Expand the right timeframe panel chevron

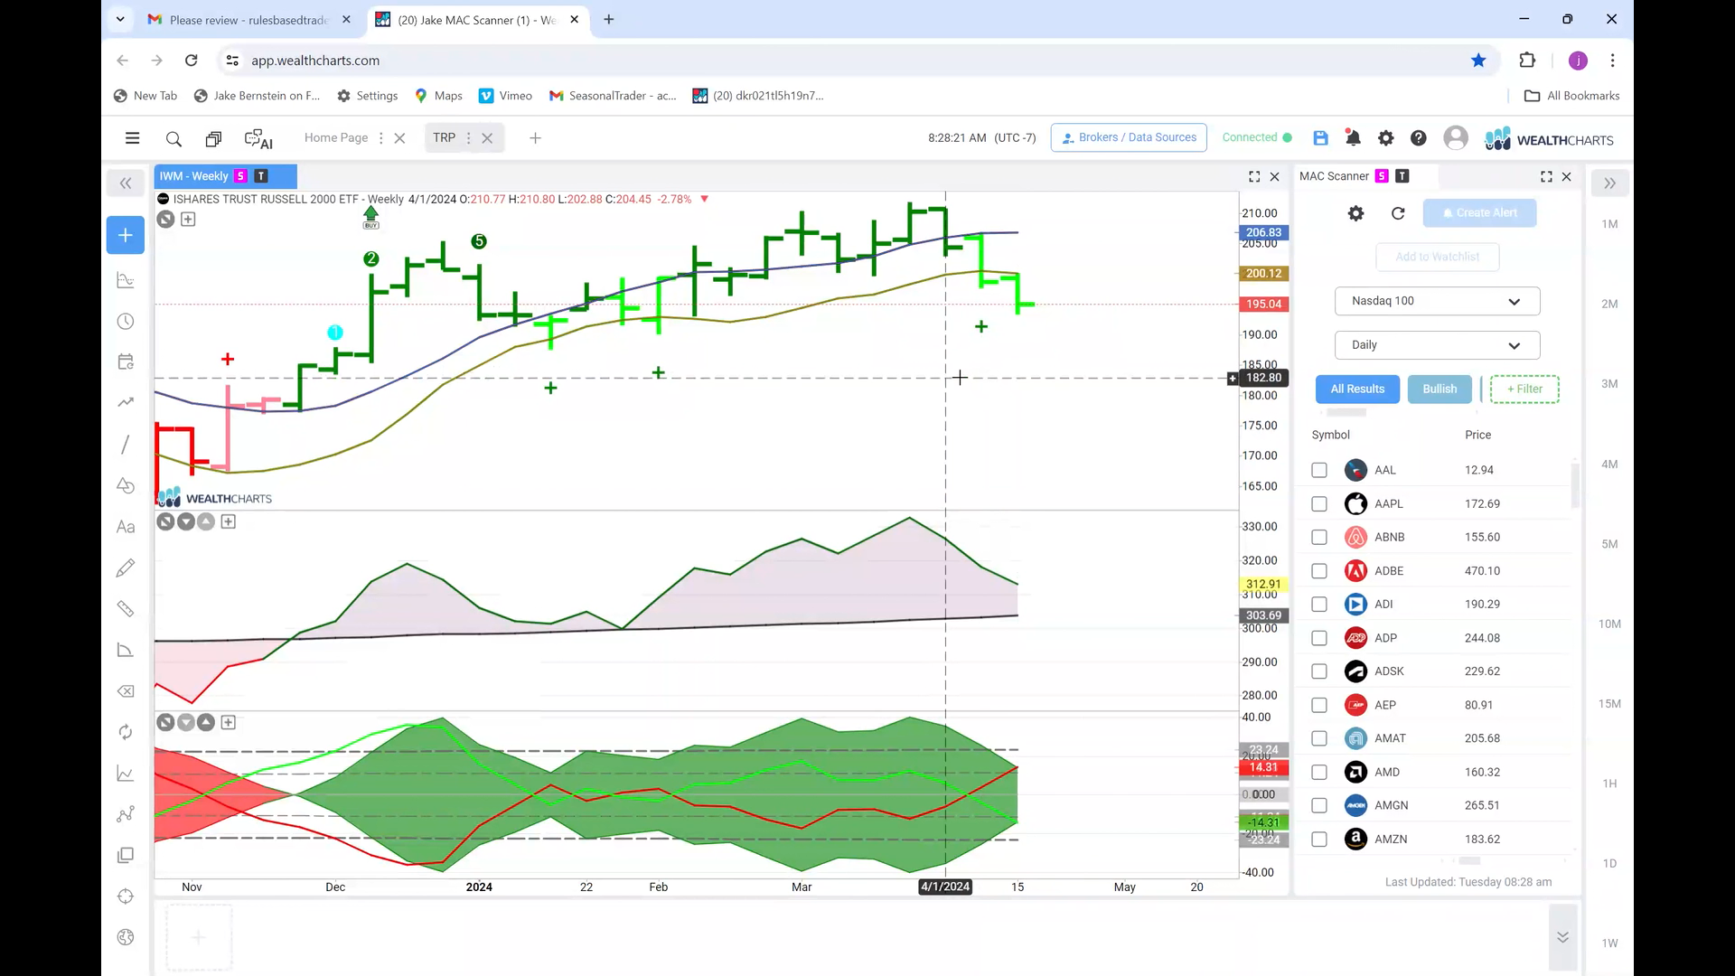1609,183
